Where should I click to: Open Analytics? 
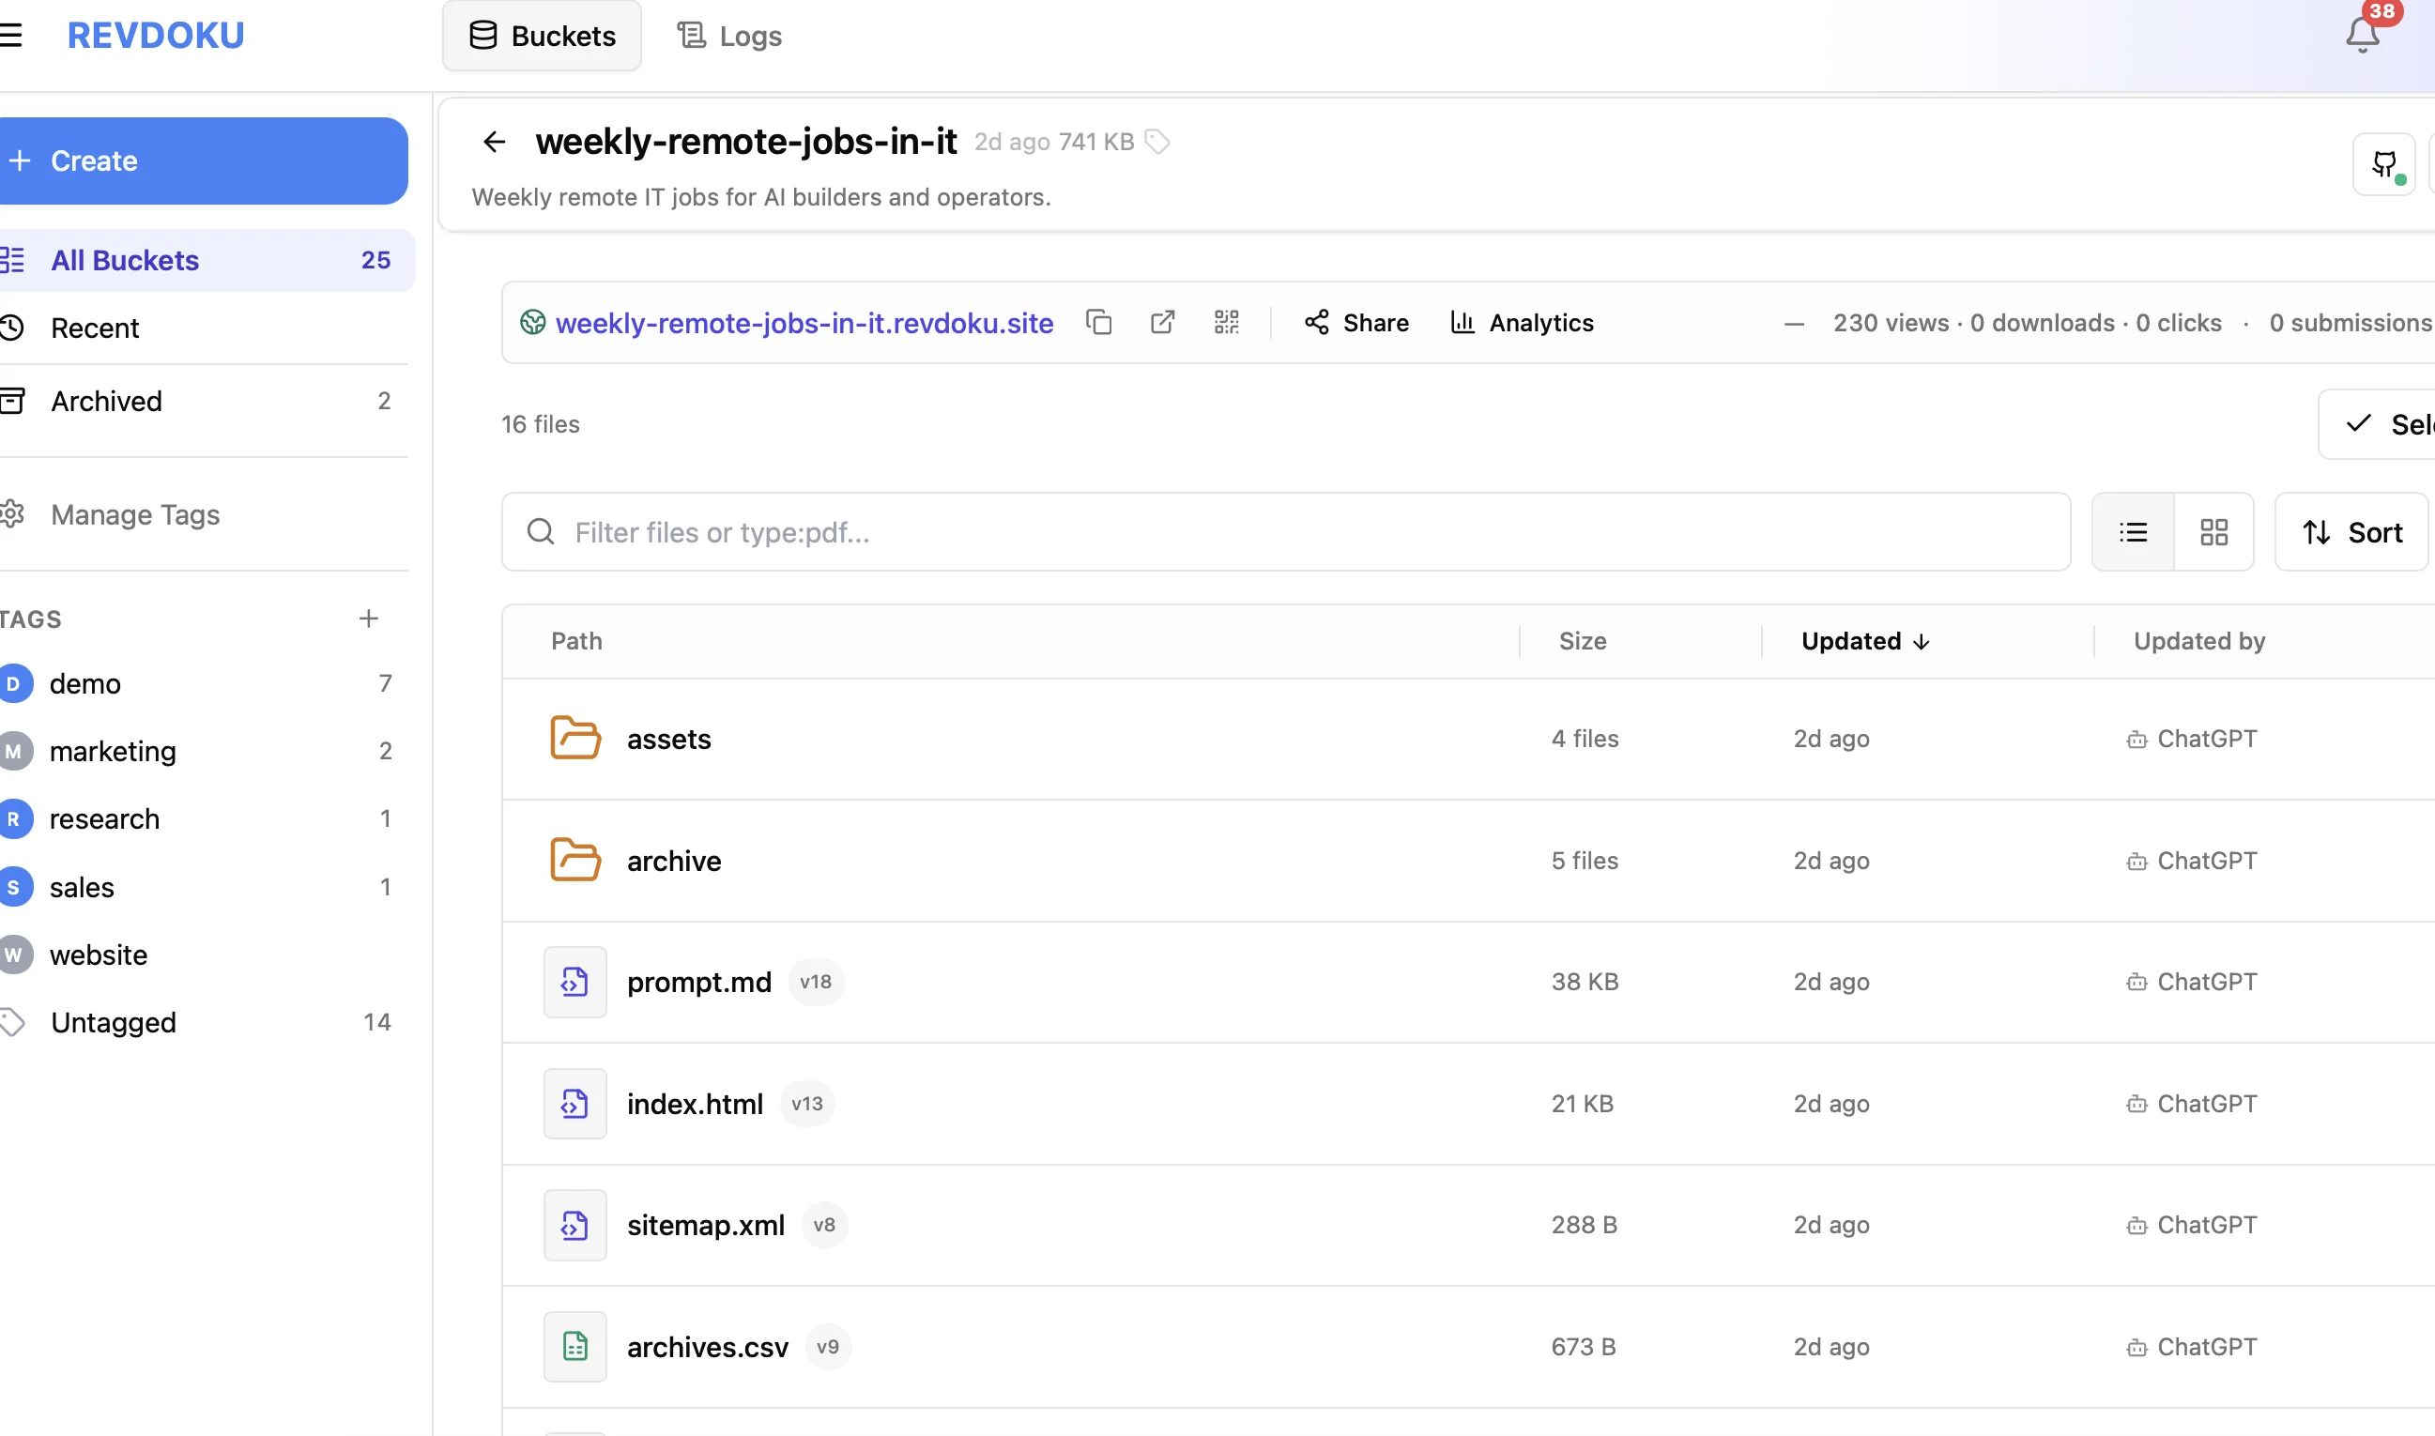[1522, 322]
